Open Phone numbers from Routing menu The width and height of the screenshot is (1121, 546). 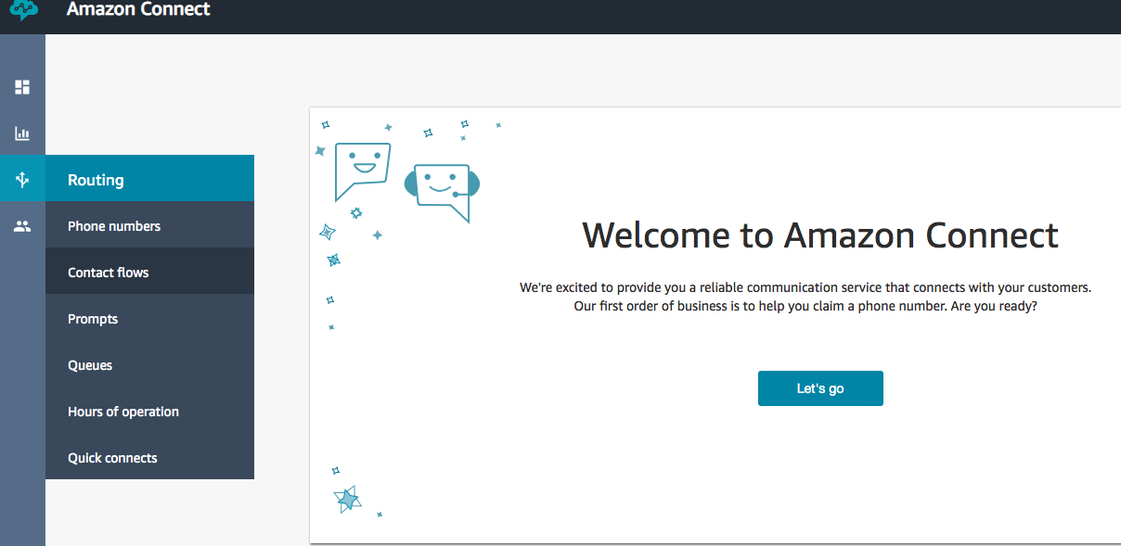point(149,224)
